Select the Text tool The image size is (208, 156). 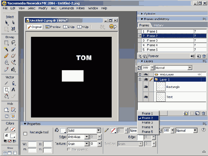pos(13,90)
